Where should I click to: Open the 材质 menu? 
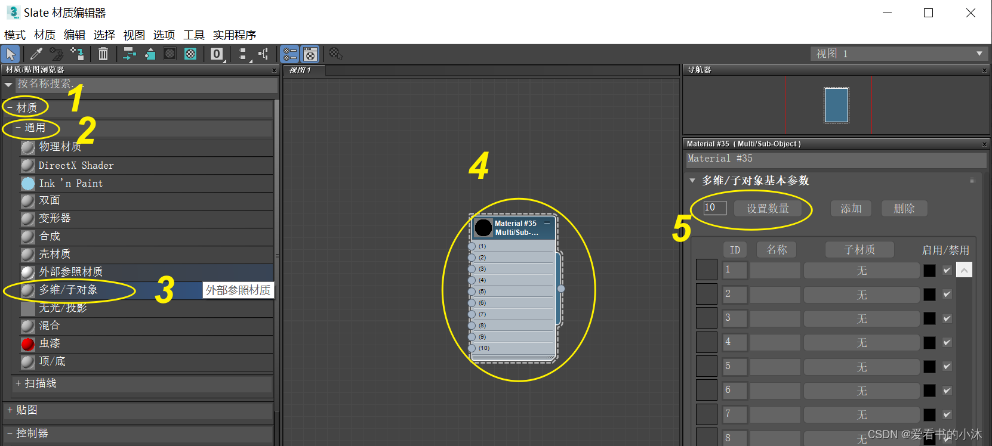(x=45, y=35)
